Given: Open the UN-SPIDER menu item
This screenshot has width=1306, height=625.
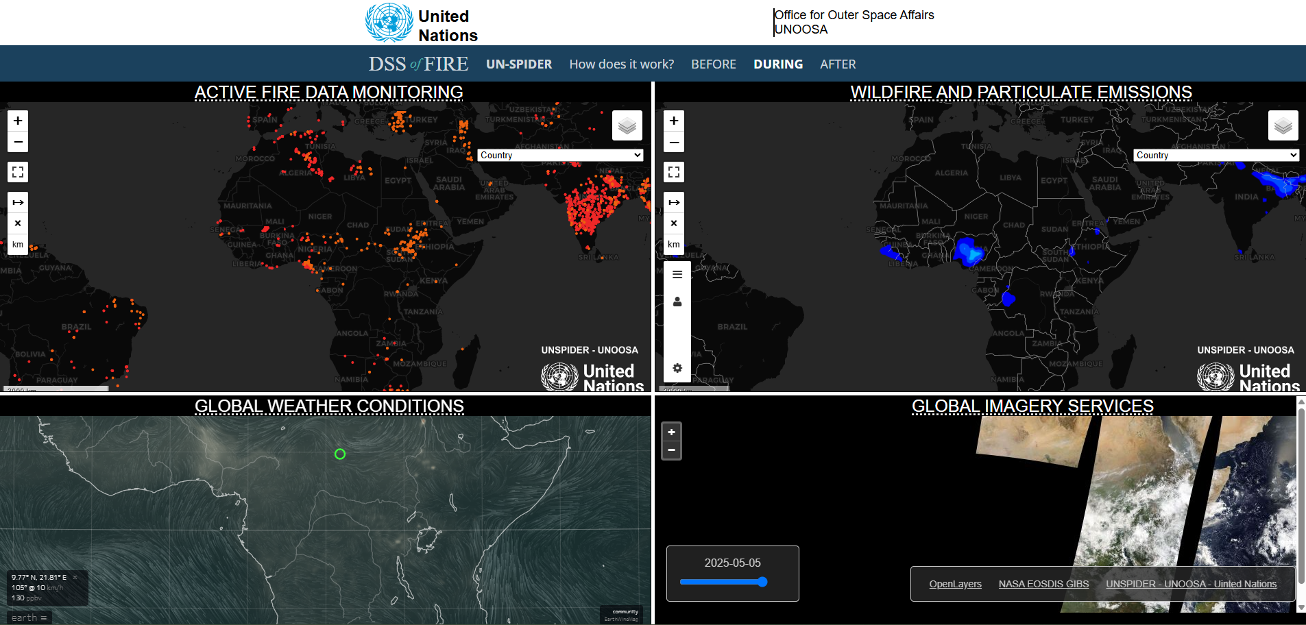Looking at the screenshot, I should pyautogui.click(x=519, y=64).
